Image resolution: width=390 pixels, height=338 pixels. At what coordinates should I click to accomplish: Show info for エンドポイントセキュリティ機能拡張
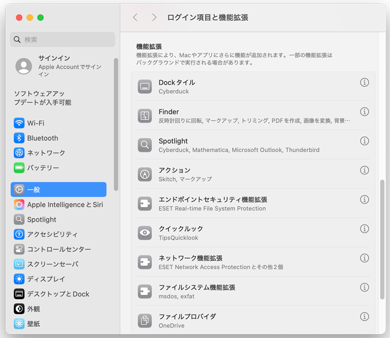[364, 200]
